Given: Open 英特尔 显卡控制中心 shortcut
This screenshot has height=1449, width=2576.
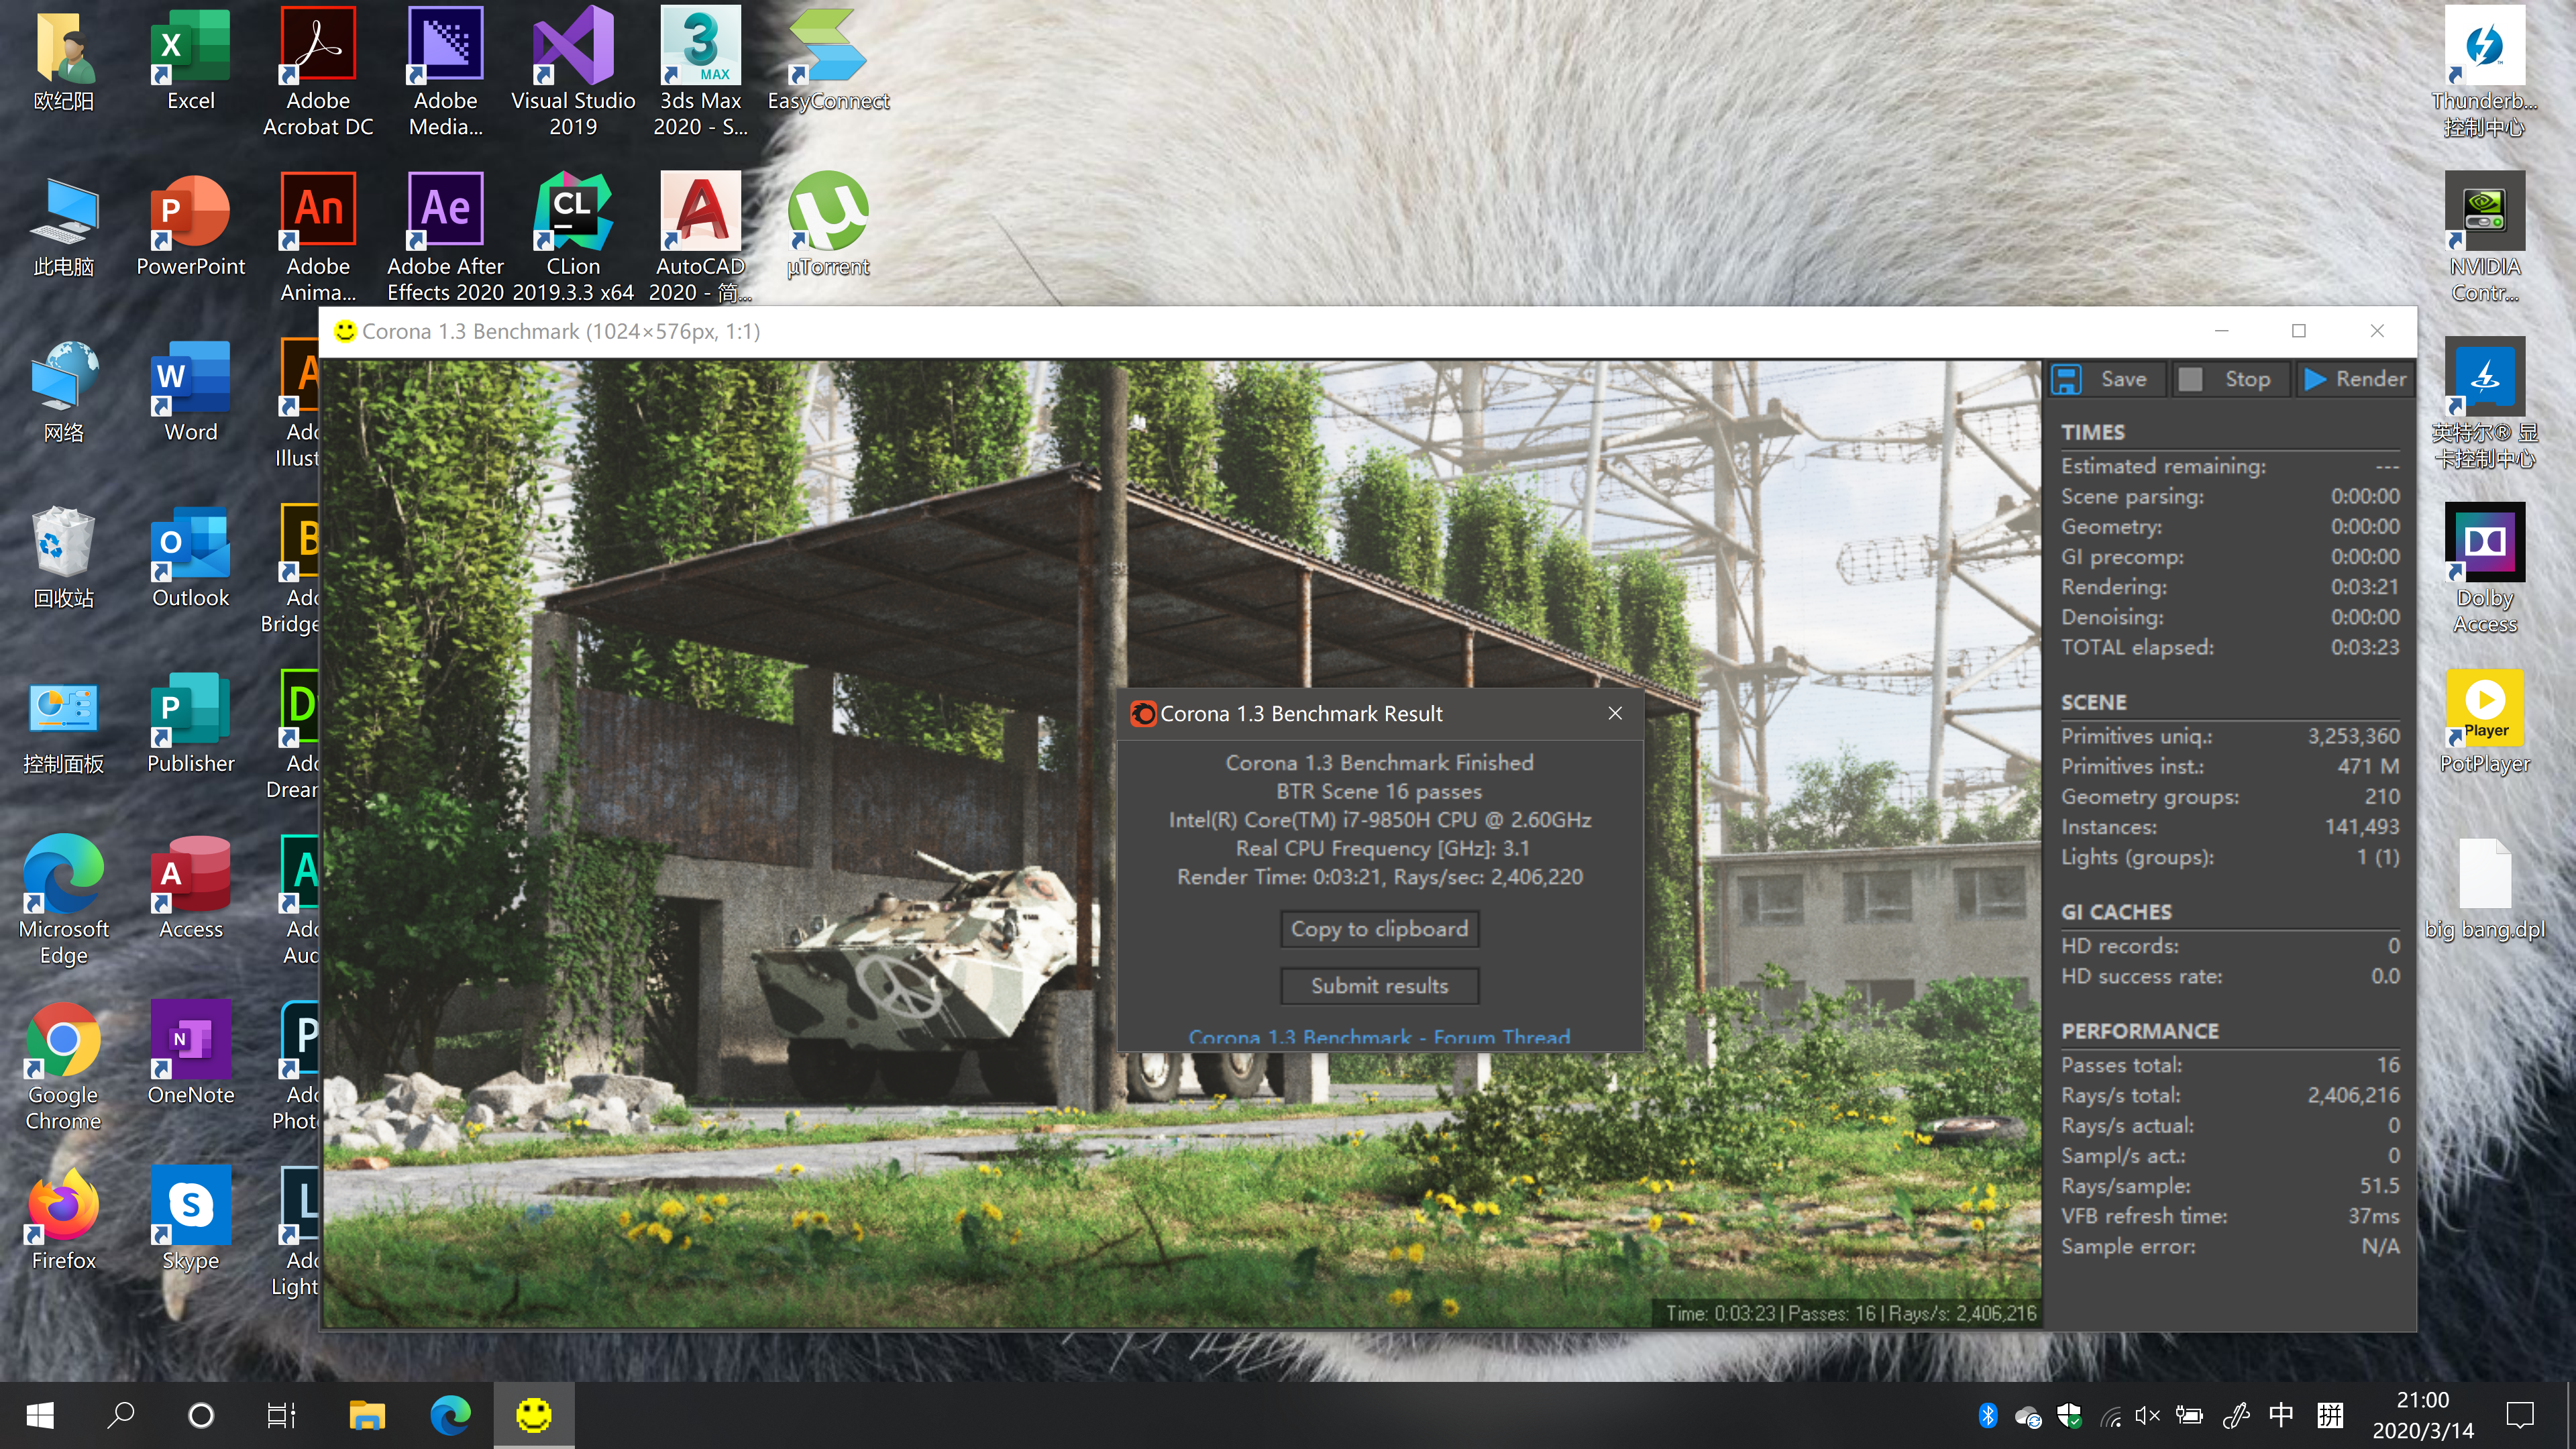Looking at the screenshot, I should pos(2484,404).
